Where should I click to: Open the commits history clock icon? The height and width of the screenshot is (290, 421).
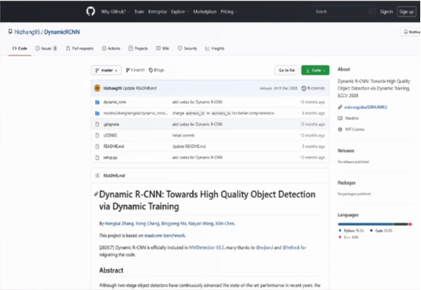304,88
